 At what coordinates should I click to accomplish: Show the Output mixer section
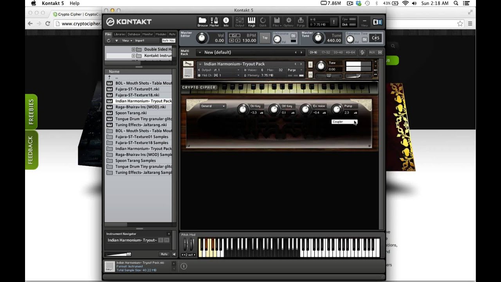[240, 22]
